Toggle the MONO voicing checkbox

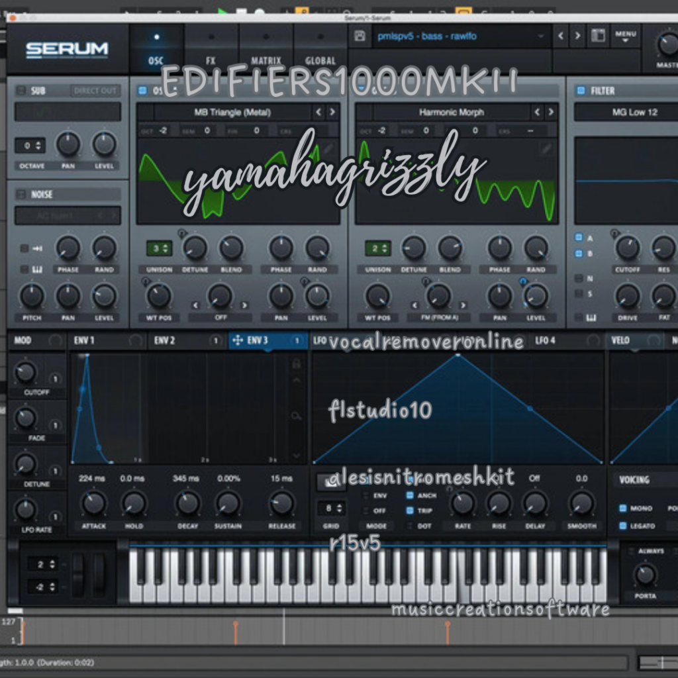point(623,508)
